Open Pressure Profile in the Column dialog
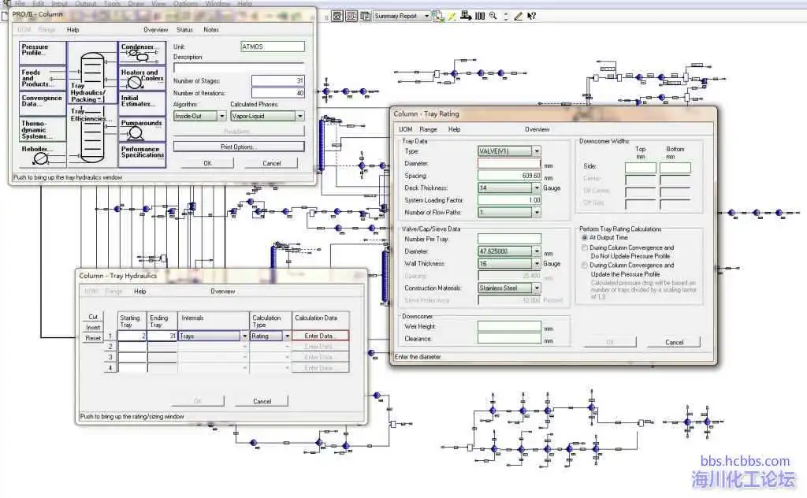 tap(43, 53)
